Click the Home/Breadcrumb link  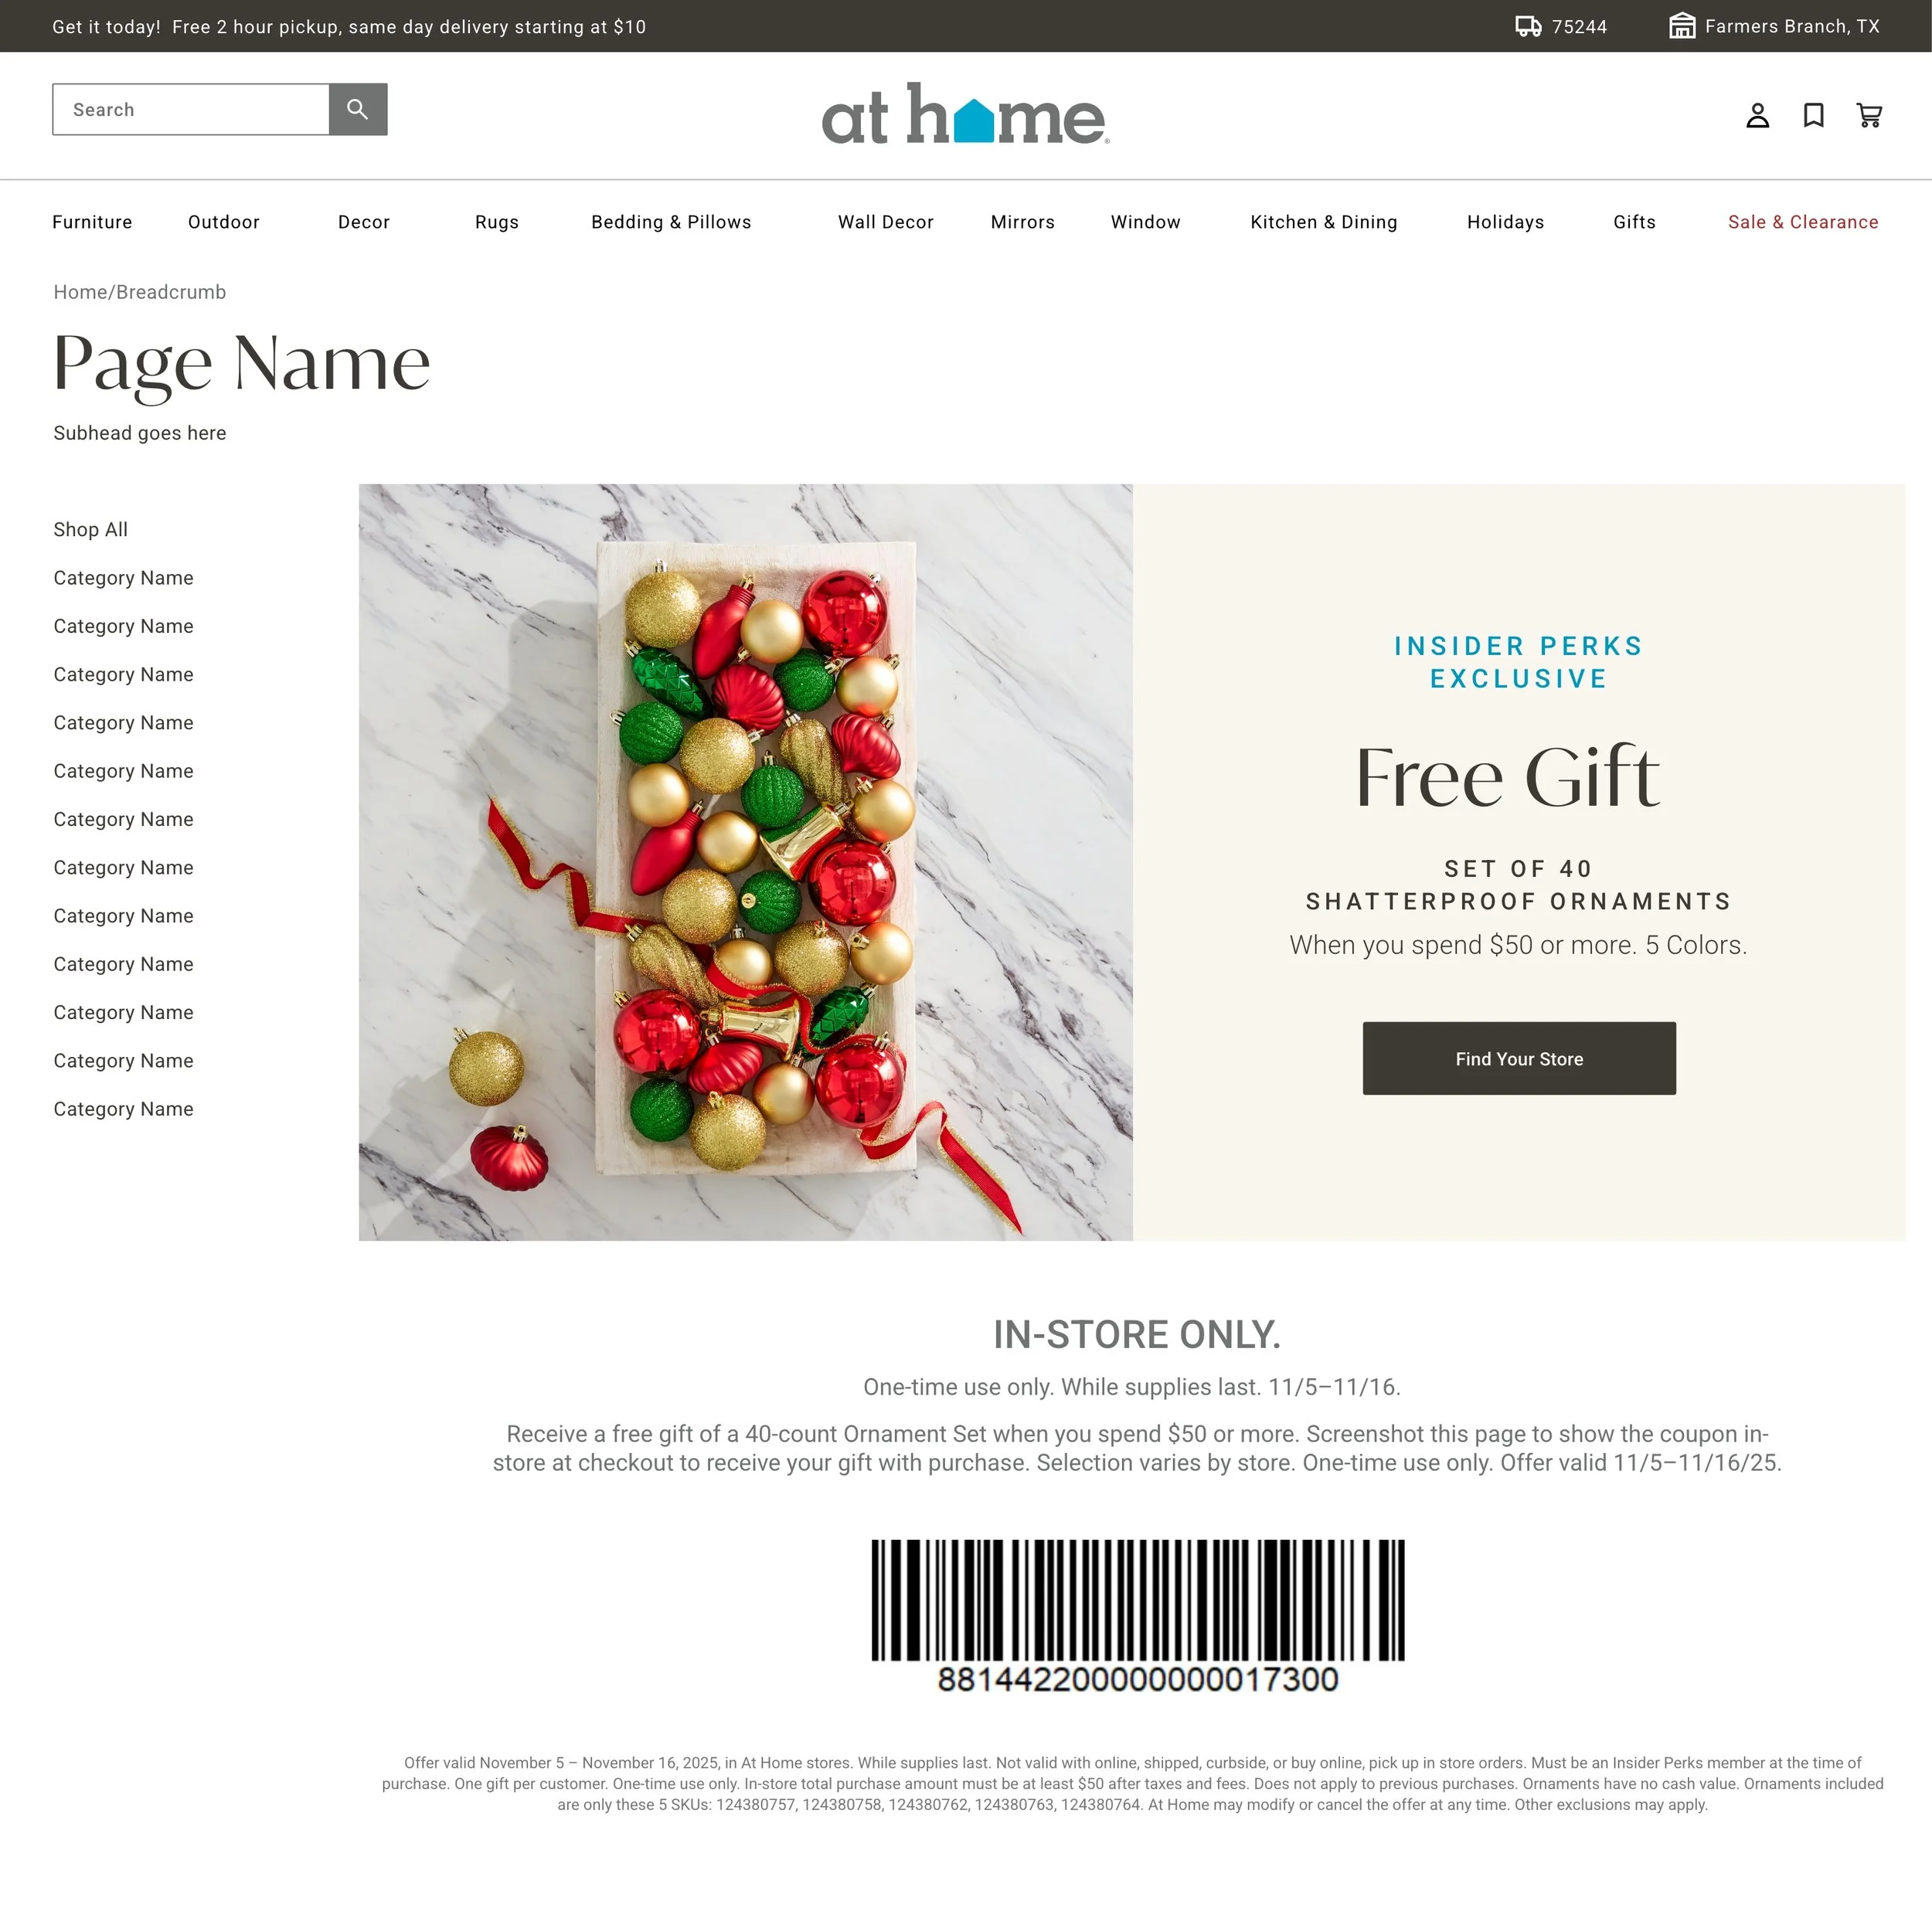(x=139, y=292)
